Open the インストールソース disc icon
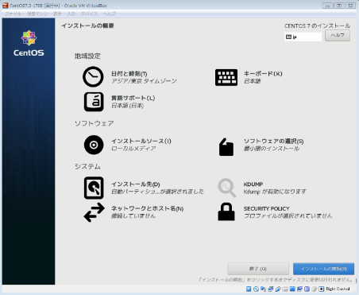This screenshot has height=295, width=359. [x=94, y=145]
